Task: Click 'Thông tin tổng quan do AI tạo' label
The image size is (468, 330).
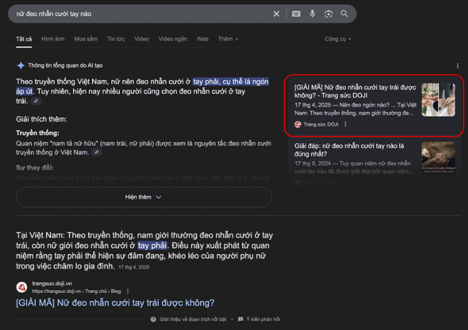Action: (65, 65)
